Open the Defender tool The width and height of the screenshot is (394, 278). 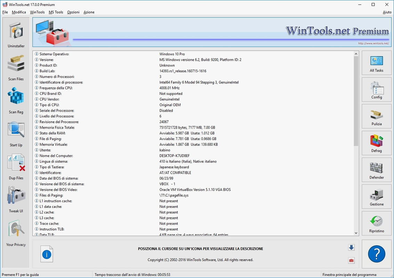click(x=376, y=170)
